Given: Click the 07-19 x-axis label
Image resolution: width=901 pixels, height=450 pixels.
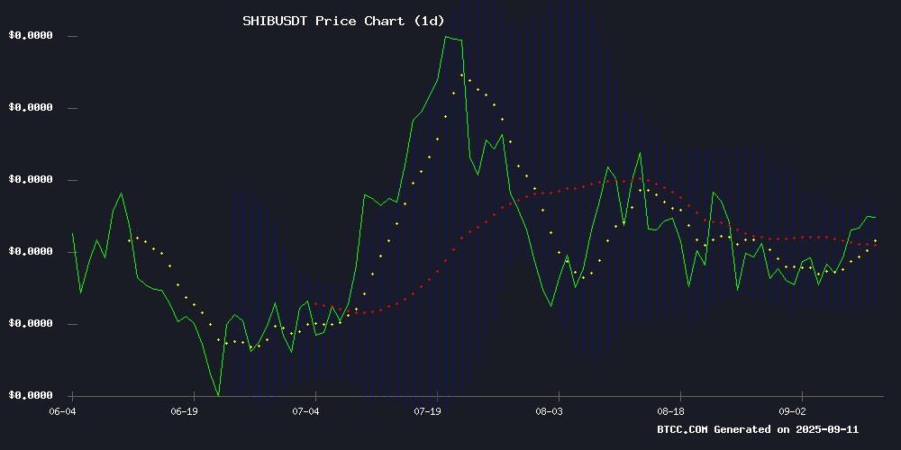Looking at the screenshot, I should pos(427,411).
